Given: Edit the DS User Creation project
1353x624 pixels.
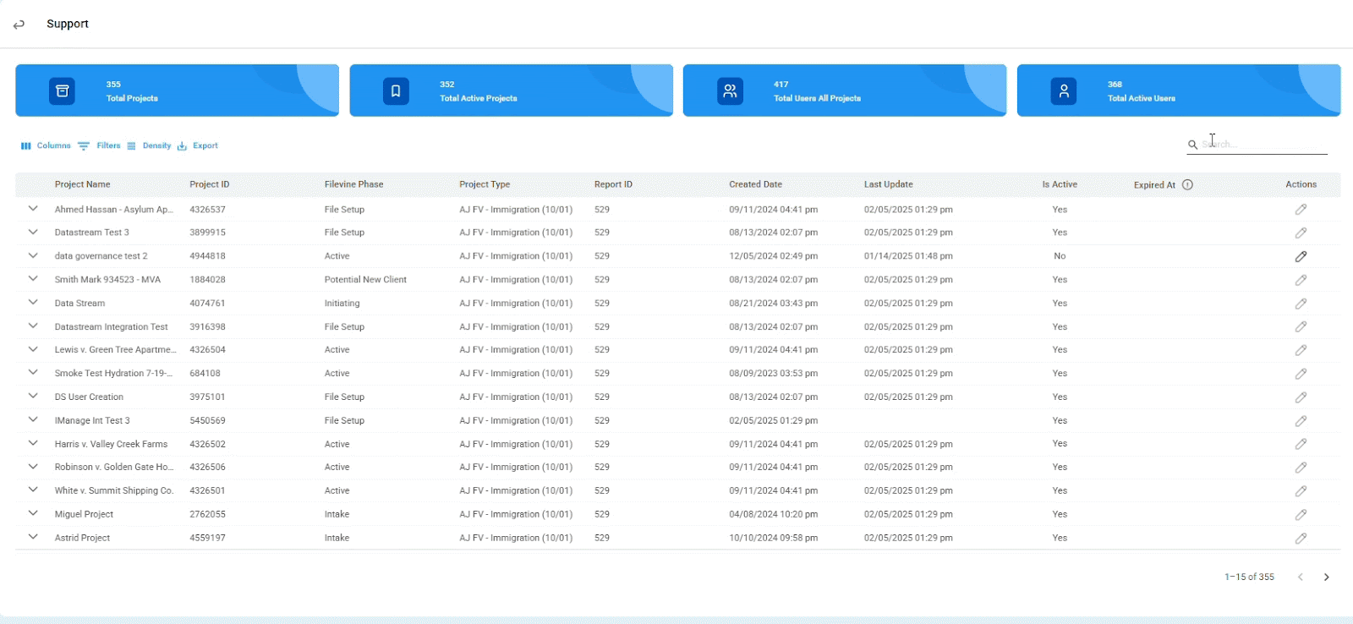Looking at the screenshot, I should (x=1301, y=397).
